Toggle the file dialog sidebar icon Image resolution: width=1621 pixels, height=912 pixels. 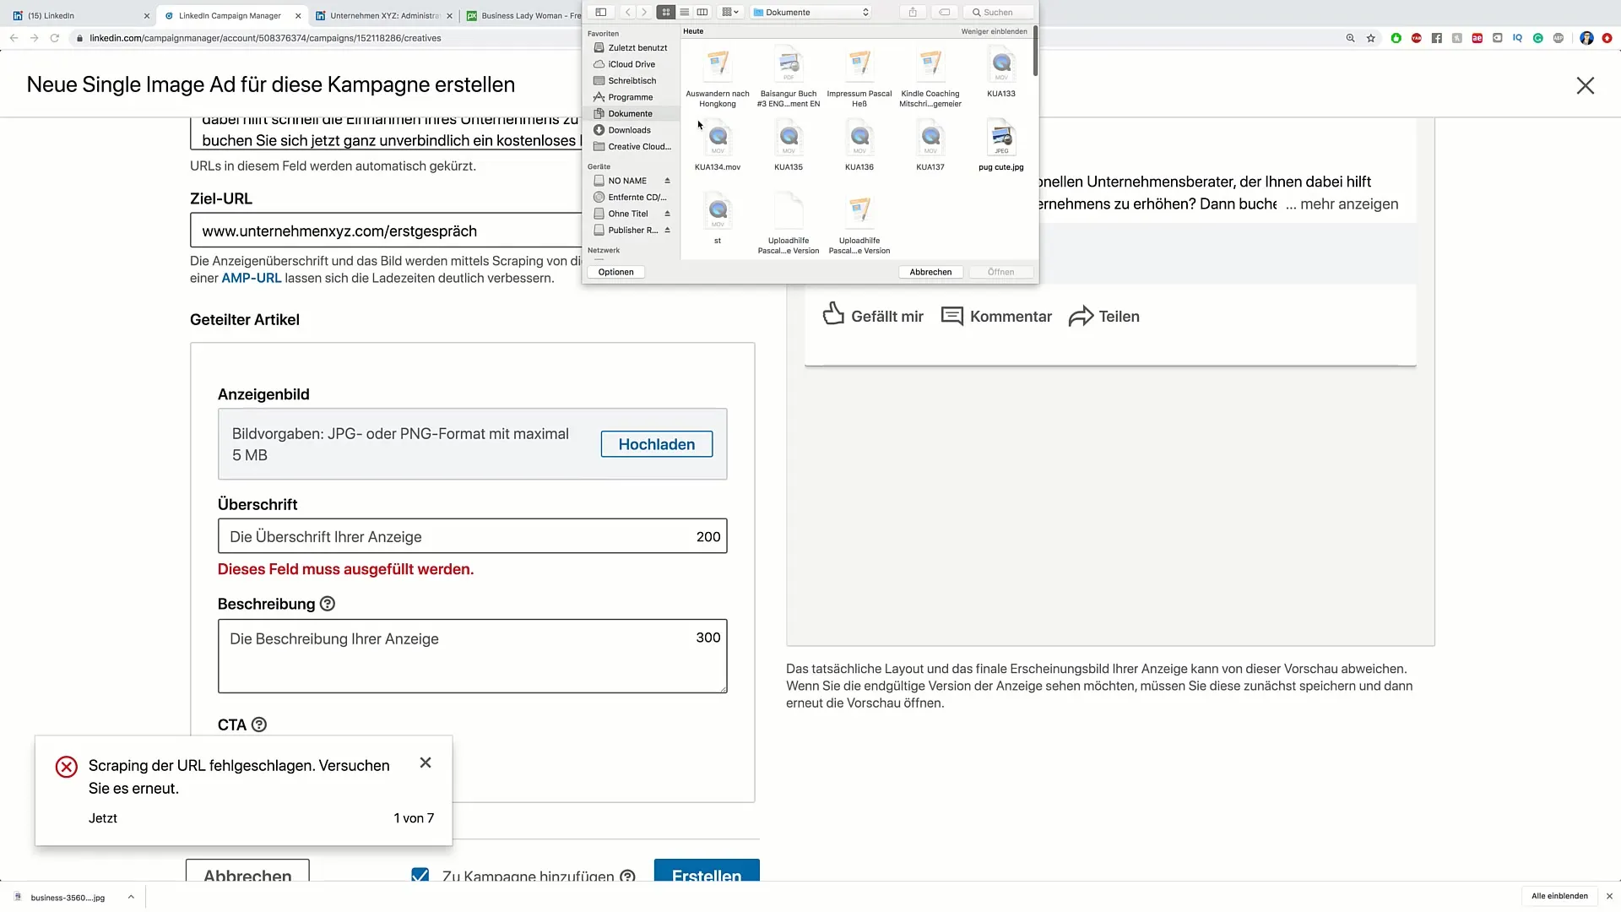[601, 13]
